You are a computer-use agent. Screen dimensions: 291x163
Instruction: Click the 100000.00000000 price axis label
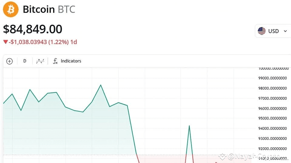(273, 69)
